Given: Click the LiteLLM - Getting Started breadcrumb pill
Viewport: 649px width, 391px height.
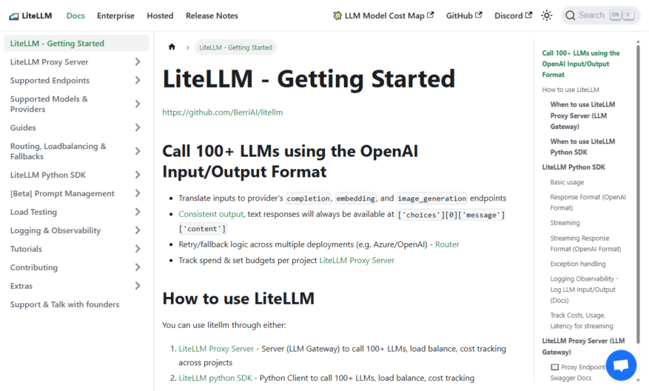Looking at the screenshot, I should click(x=235, y=47).
